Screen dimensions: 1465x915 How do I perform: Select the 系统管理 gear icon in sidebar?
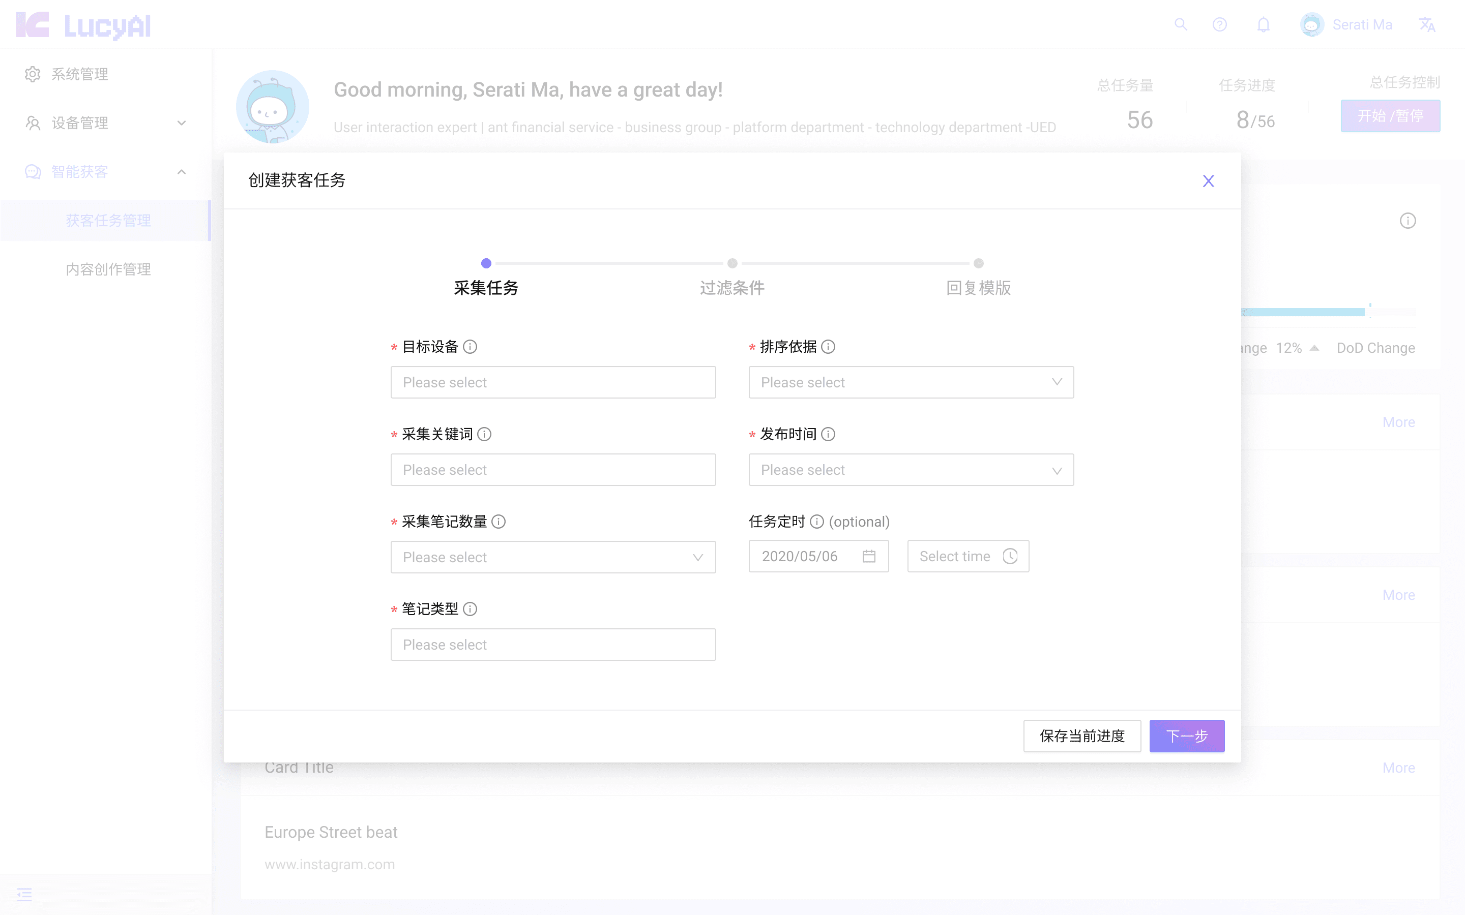[32, 74]
